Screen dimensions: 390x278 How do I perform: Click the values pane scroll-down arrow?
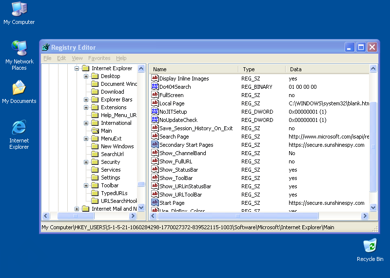[373, 207]
